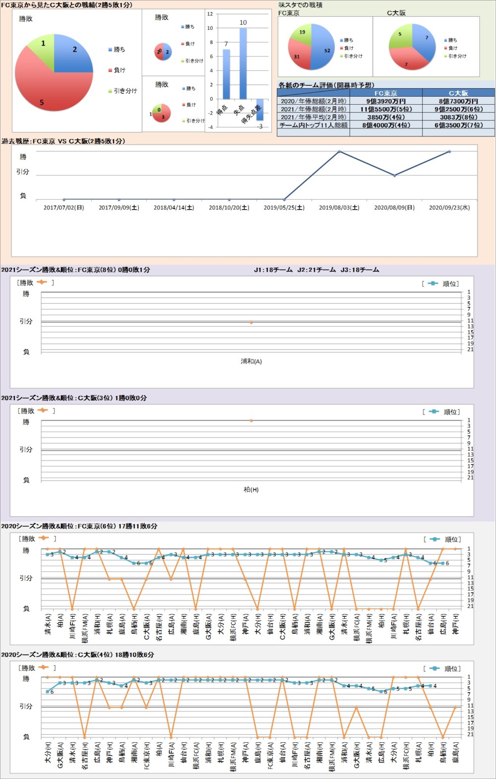Select the slice 31 in FC東京 stadium pie
496x779 pixels.
click(299, 57)
